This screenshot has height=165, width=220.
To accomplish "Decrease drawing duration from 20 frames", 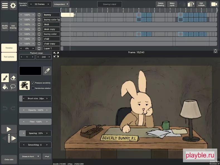I will pyautogui.click(x=31, y=4).
